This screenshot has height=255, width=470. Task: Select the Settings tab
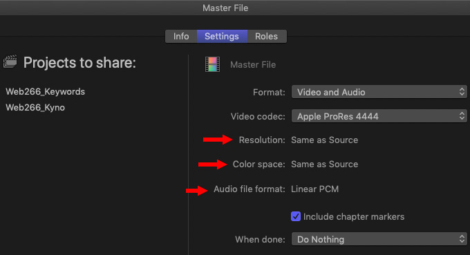[x=222, y=36]
